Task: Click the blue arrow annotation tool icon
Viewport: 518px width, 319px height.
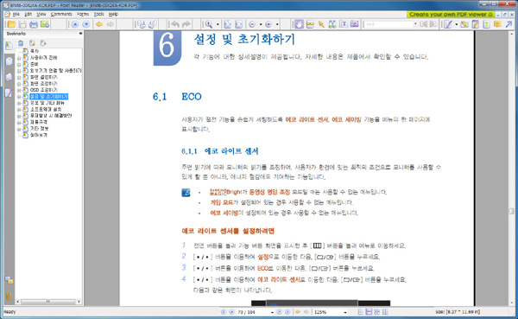Action: (509, 24)
